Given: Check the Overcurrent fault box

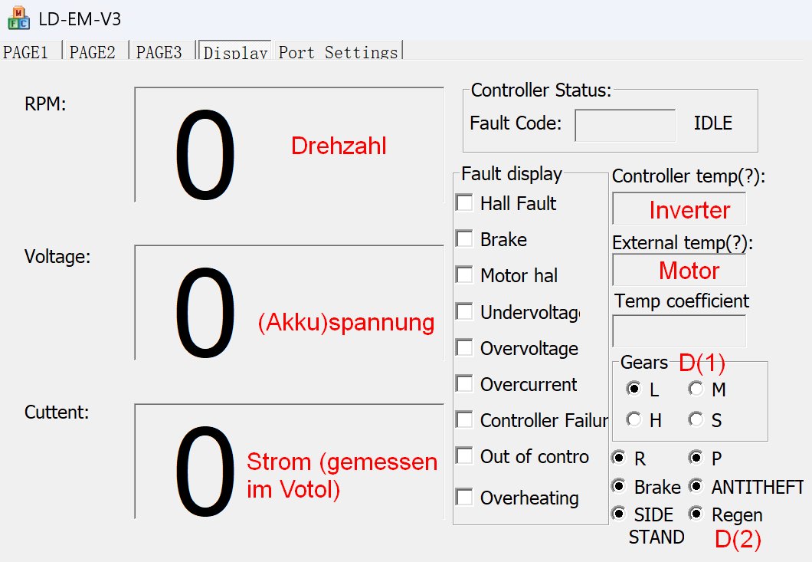Looking at the screenshot, I should coord(464,383).
